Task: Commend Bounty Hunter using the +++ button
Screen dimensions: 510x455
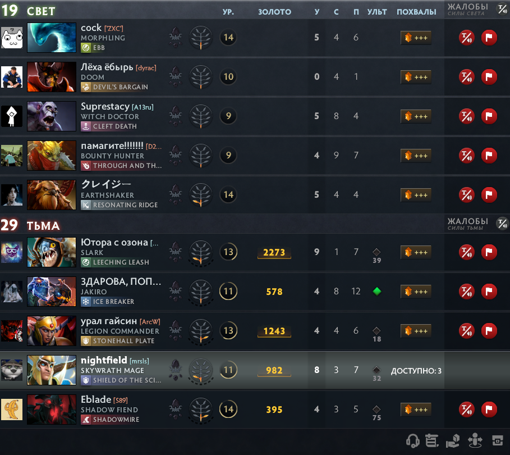Action: (x=416, y=156)
